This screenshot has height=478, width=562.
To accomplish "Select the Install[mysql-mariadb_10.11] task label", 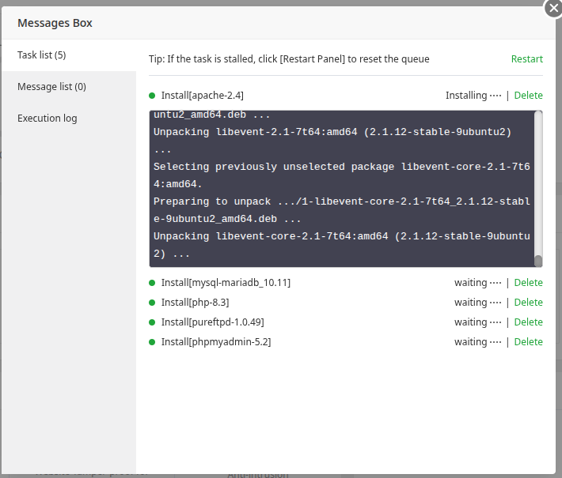I will 226,283.
